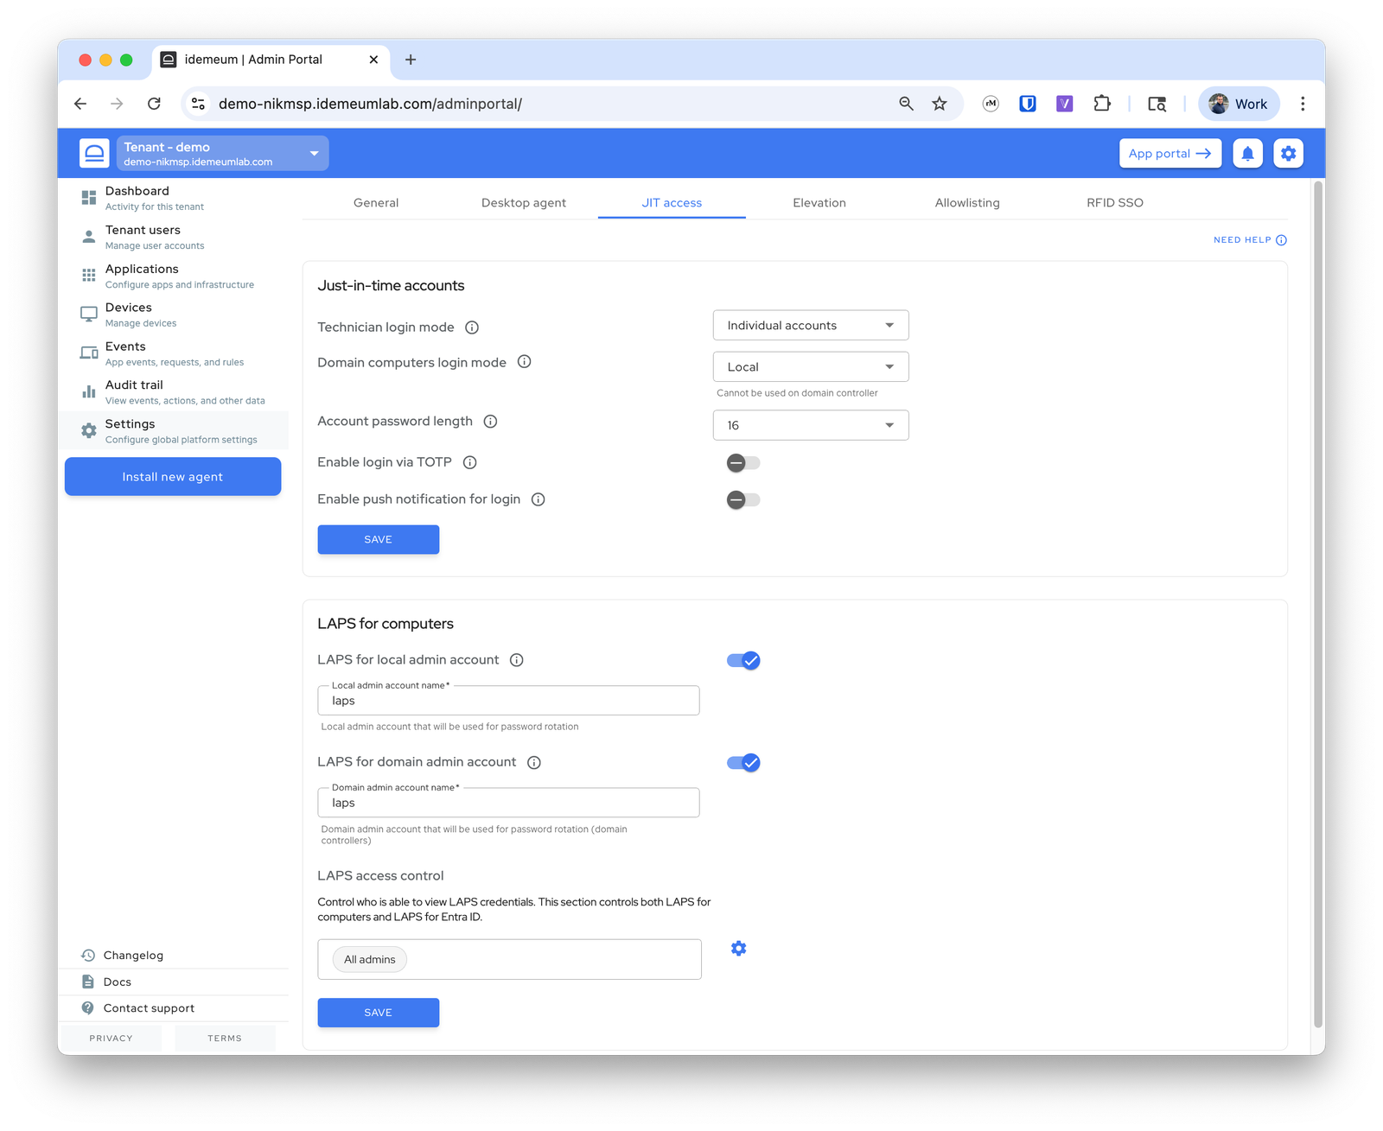
Task: Save Just-in-time accounts settings
Action: pyautogui.click(x=379, y=540)
